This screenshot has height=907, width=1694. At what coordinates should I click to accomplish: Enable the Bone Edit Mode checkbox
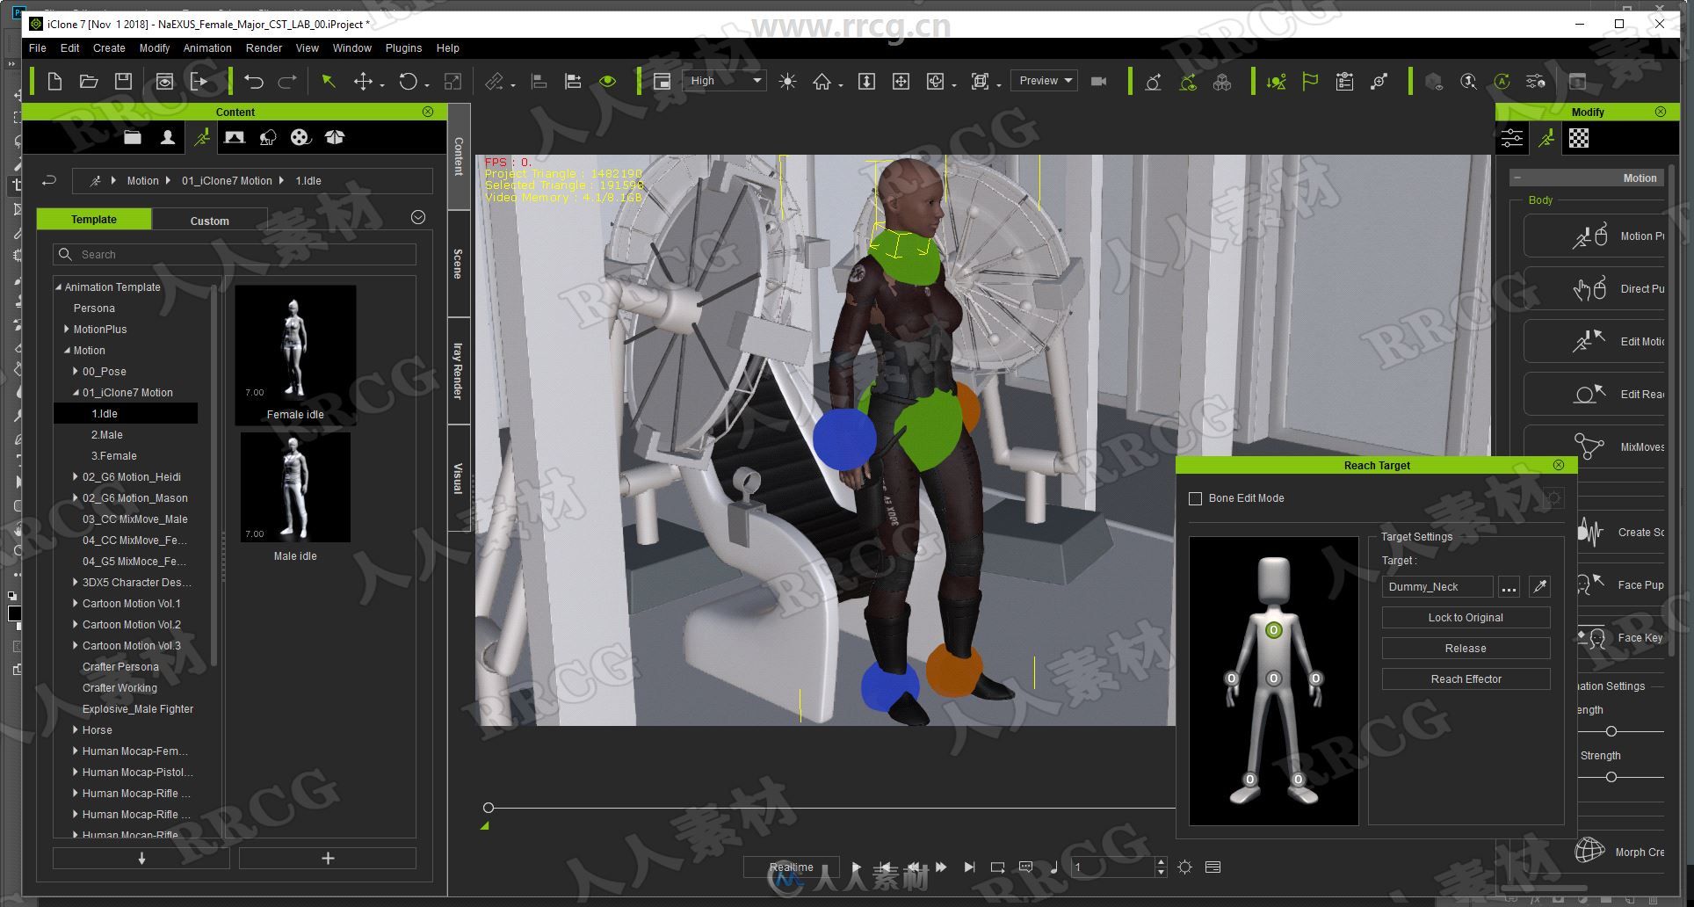coord(1195,498)
